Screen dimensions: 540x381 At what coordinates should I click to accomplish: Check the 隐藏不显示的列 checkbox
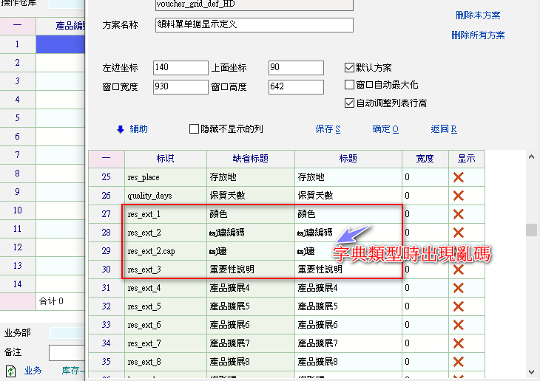[195, 129]
